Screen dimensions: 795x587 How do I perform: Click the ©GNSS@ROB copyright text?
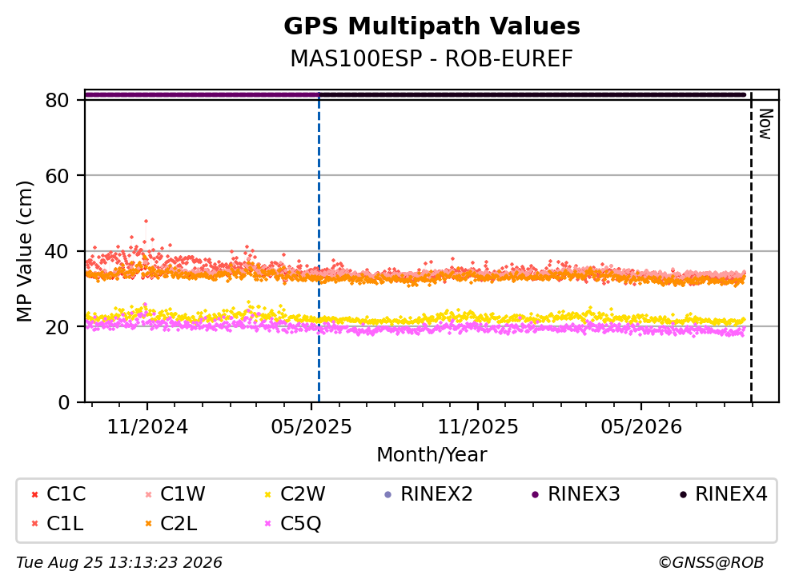pyautogui.click(x=711, y=563)
